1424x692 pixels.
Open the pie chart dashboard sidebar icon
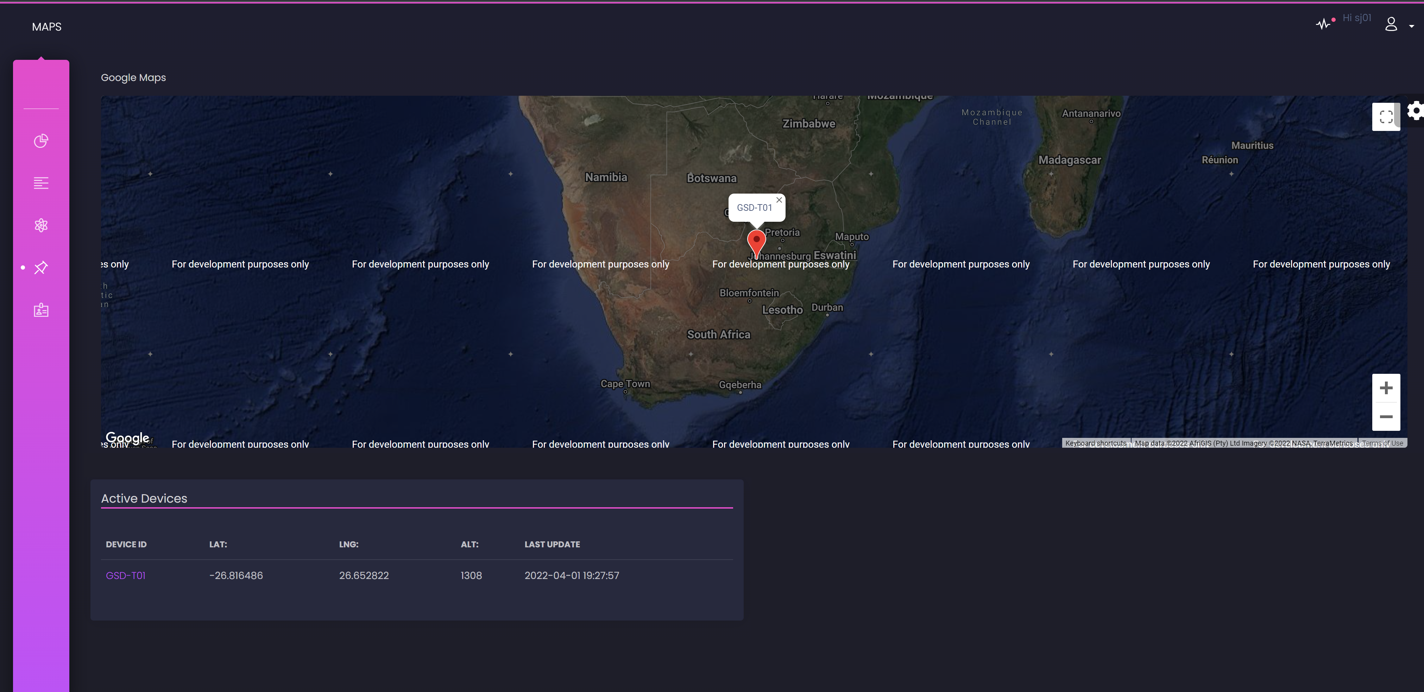[x=41, y=141]
